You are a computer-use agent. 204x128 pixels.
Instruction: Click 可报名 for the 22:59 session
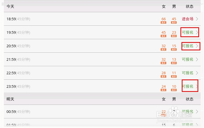pyautogui.click(x=187, y=73)
